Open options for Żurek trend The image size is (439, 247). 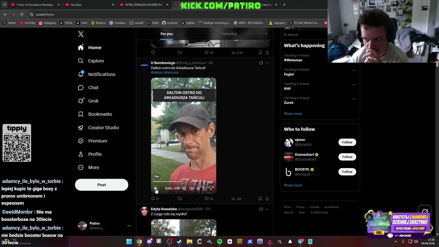pos(354,99)
